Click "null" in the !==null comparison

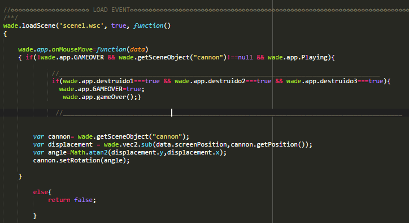click(245, 57)
